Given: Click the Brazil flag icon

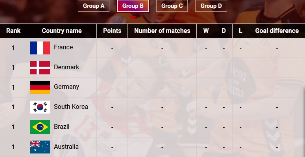Looking at the screenshot, I should (x=40, y=127).
